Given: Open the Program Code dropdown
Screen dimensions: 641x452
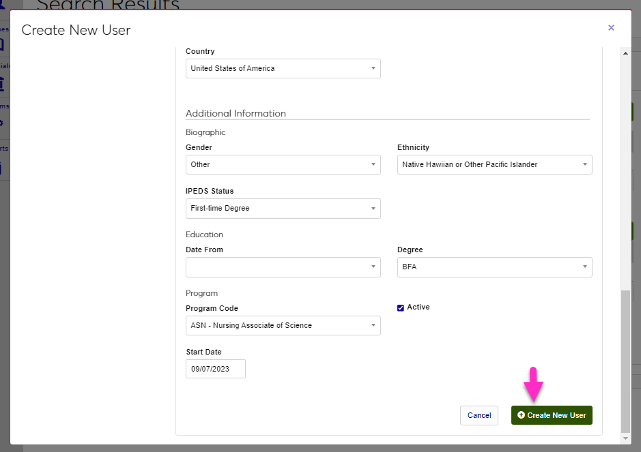Looking at the screenshot, I should pyautogui.click(x=283, y=326).
